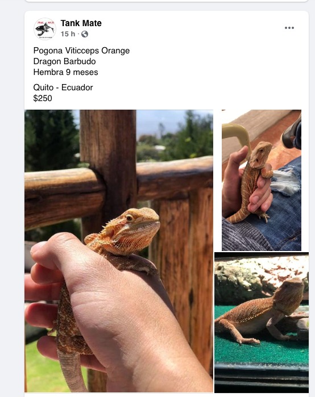Click the Tank Mate shark profile picture
The width and height of the screenshot is (315, 397).
coord(45,28)
